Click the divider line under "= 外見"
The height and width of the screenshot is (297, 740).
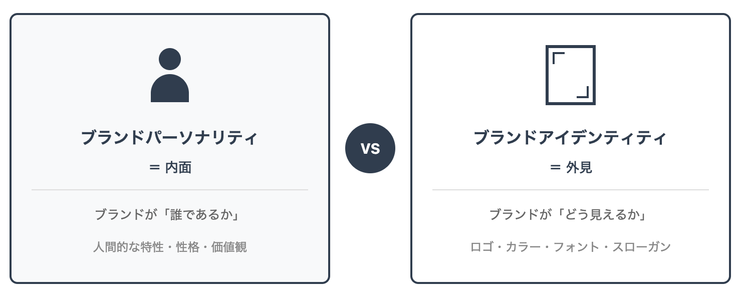click(570, 190)
